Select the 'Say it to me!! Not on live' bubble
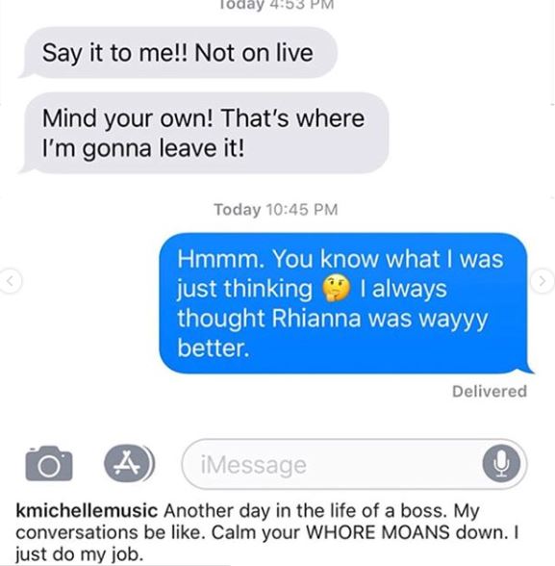The width and height of the screenshot is (555, 566). point(178,53)
